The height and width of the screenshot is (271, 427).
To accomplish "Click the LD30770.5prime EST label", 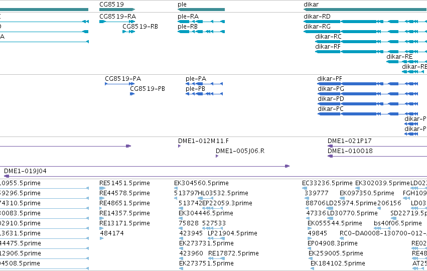I will (x=352, y=213).
